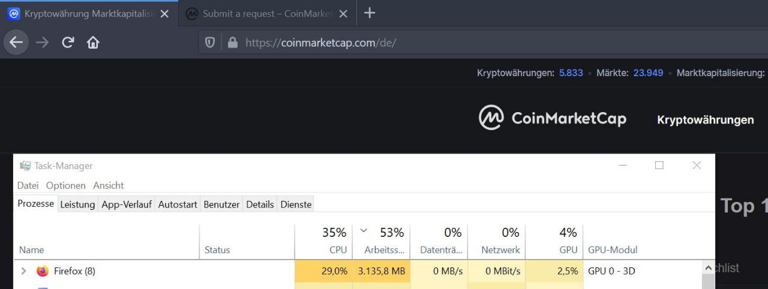Click the 5.833 Kryptowährungen count link
The height and width of the screenshot is (289, 768).
click(571, 73)
